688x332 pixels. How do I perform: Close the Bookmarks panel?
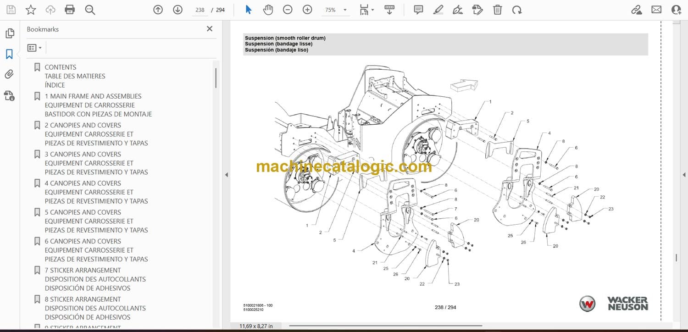click(x=210, y=29)
